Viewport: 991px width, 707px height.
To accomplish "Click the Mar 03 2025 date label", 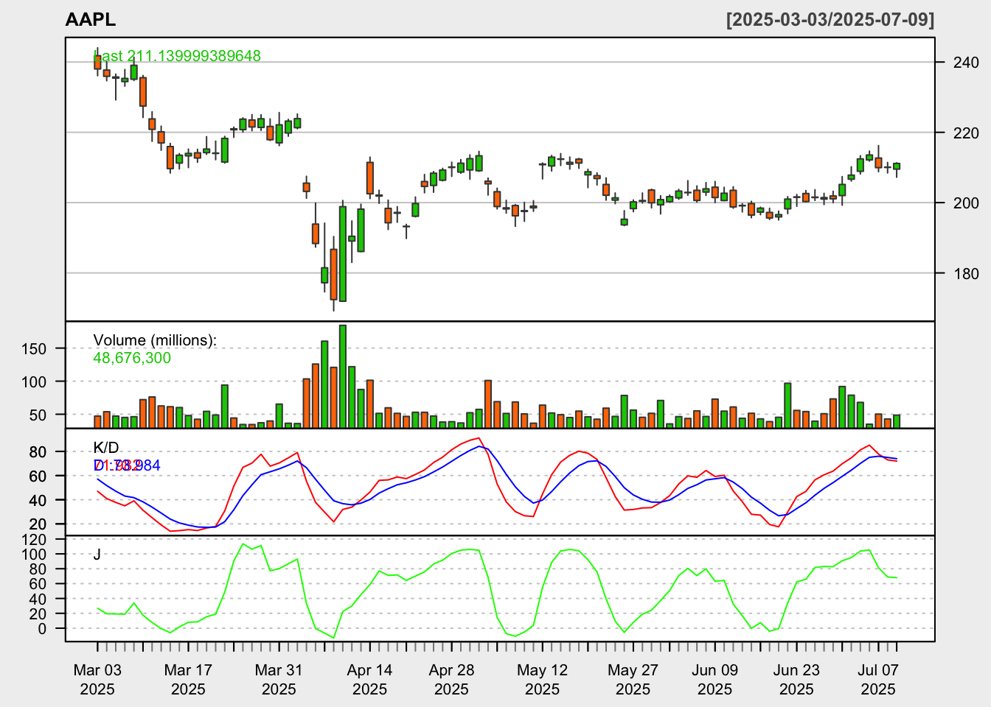I will click(x=97, y=680).
